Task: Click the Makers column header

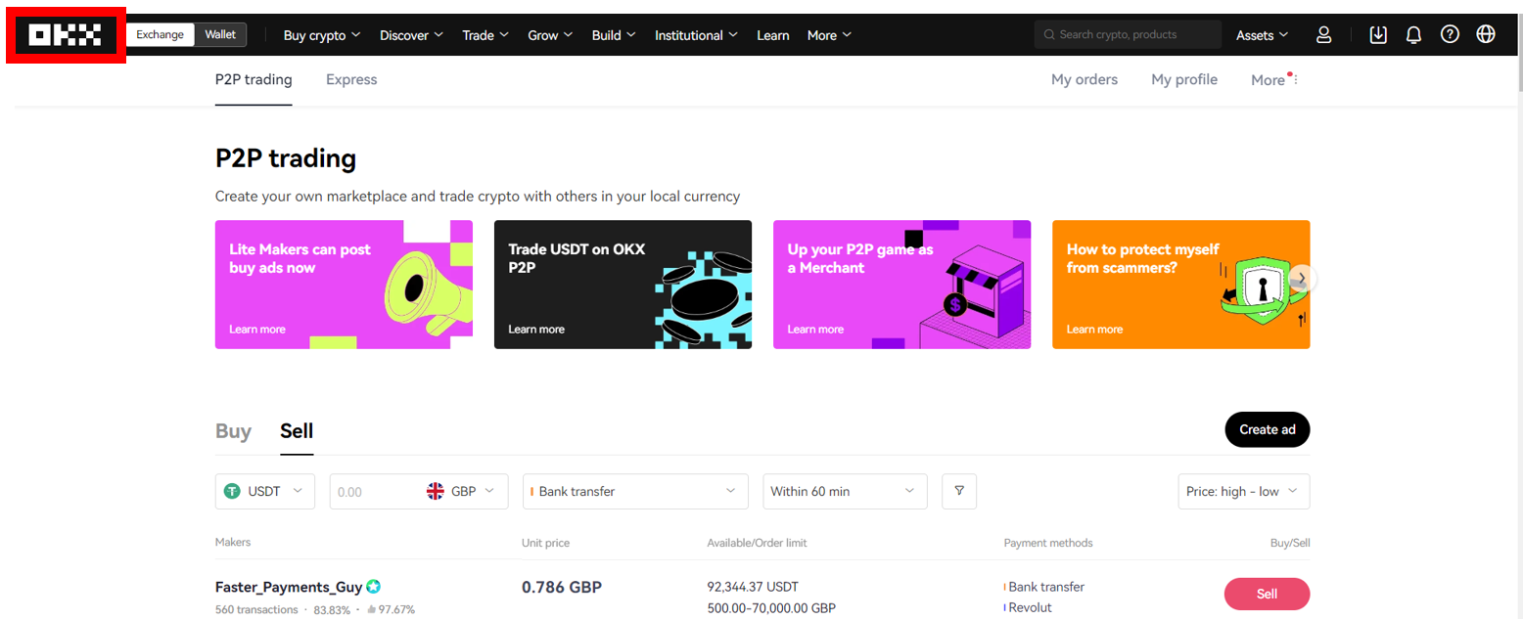Action: click(233, 543)
